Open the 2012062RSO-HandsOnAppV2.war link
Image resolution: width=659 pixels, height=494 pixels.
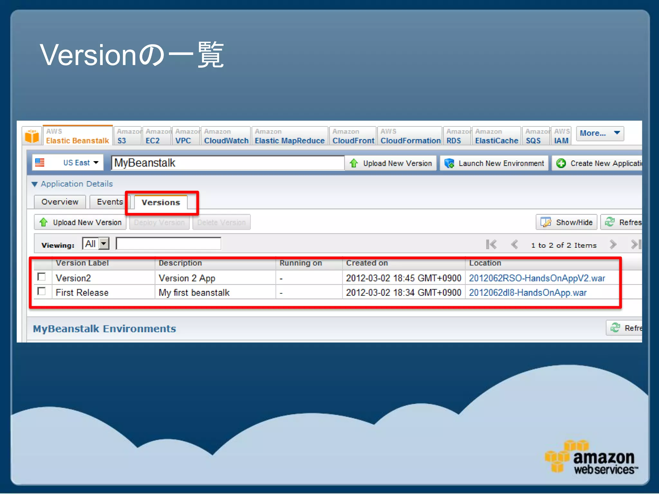click(537, 278)
